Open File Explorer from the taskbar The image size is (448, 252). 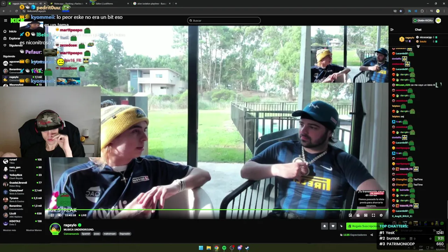(x=209, y=248)
